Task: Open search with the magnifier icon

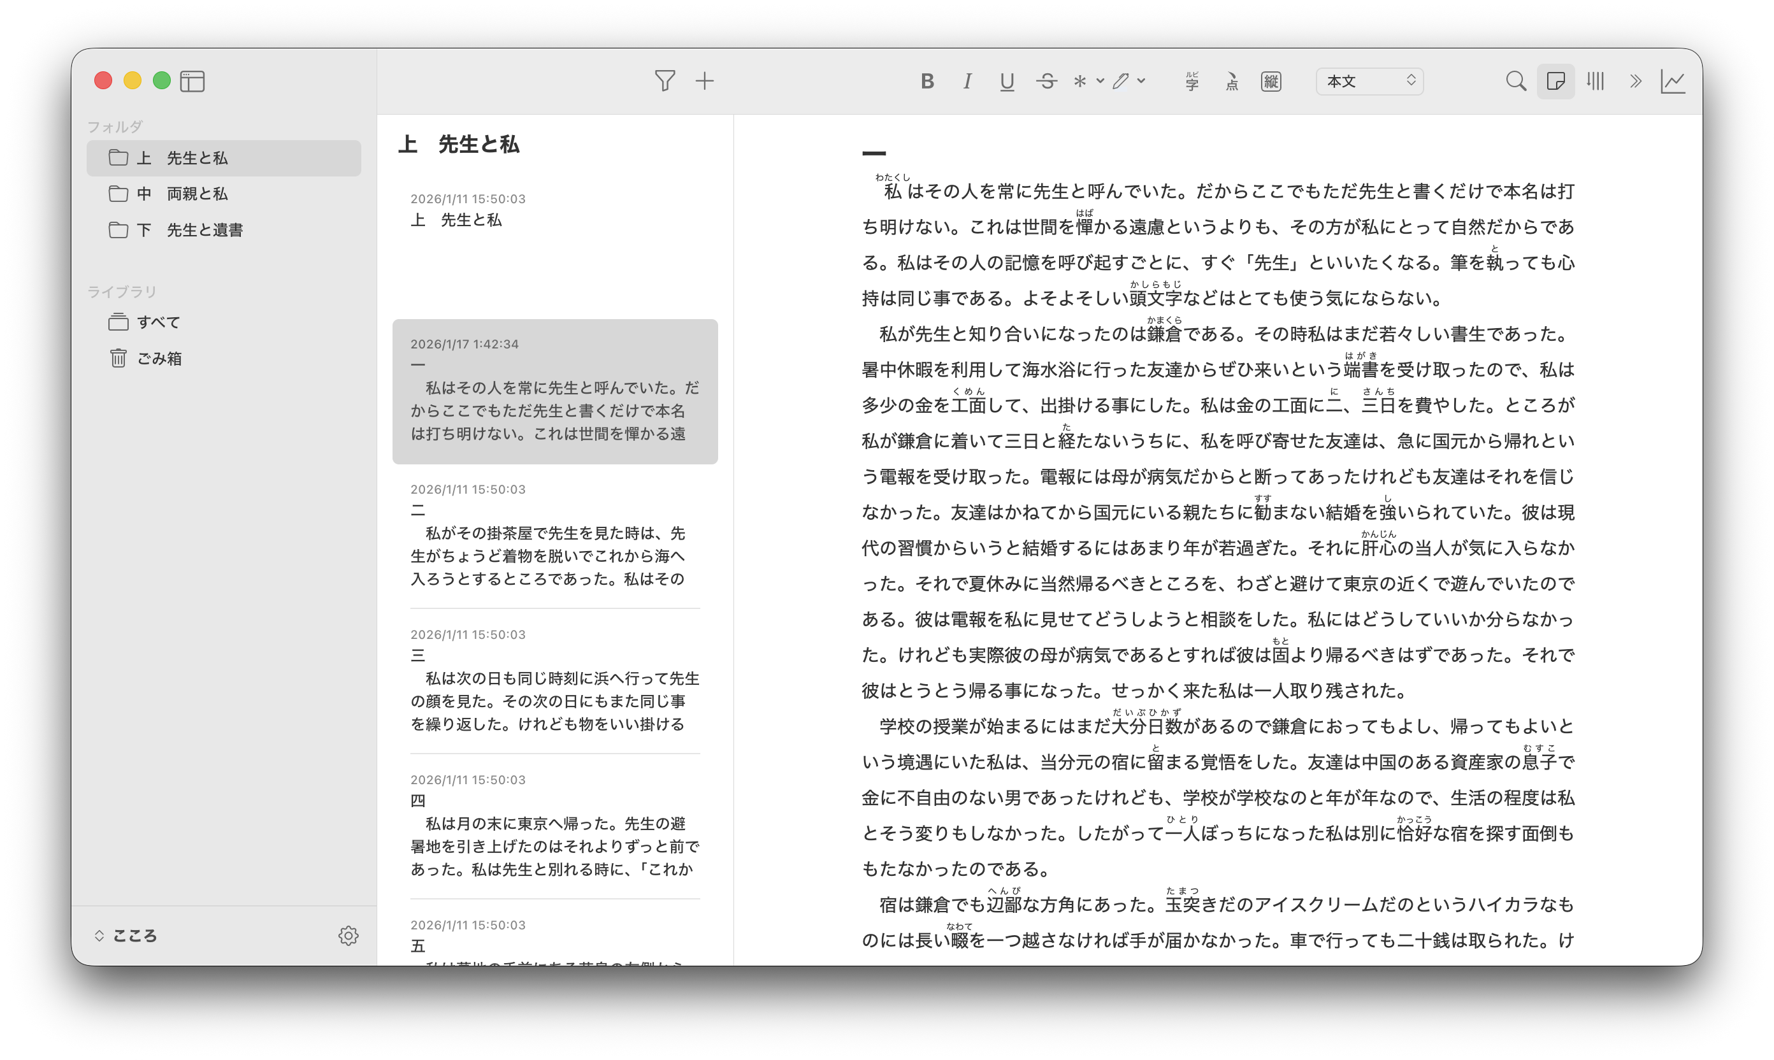Action: pos(1515,82)
